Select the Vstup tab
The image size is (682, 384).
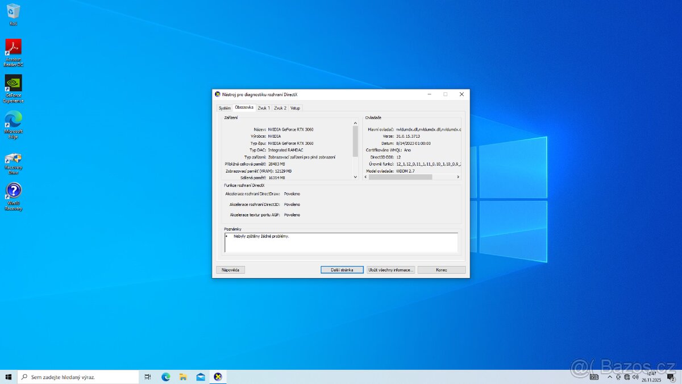[295, 108]
